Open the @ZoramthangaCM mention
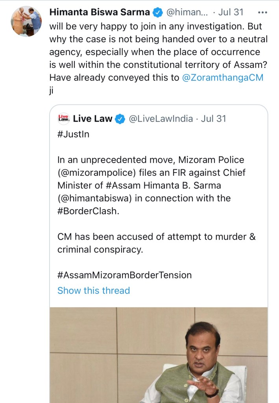This screenshot has height=403, width=279. [223, 78]
